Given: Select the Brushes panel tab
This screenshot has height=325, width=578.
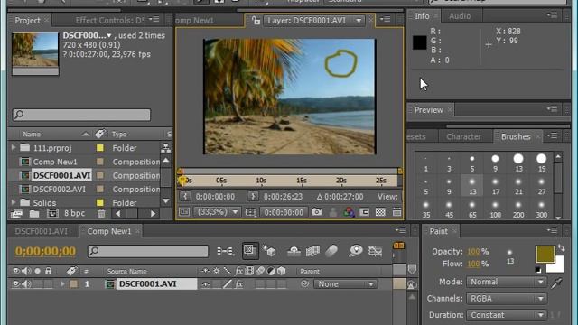Looking at the screenshot, I should (516, 136).
